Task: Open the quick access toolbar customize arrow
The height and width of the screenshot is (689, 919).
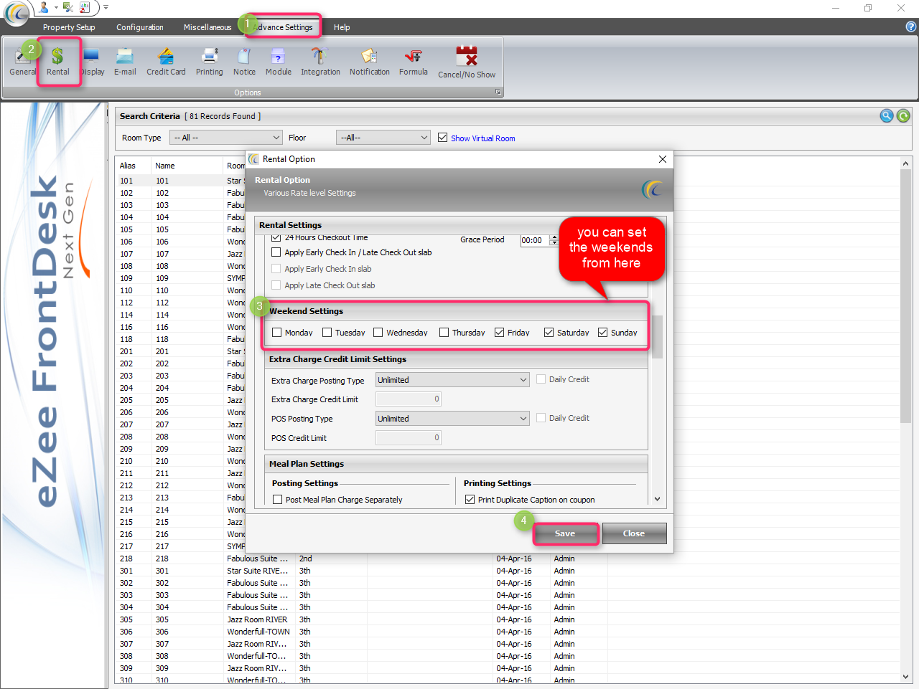Action: point(106,7)
